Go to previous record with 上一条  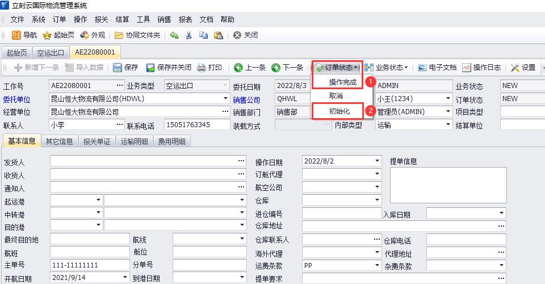pos(249,68)
